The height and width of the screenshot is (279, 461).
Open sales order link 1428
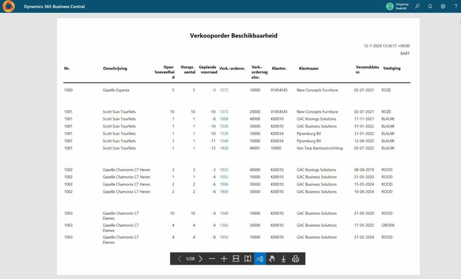coord(224,148)
